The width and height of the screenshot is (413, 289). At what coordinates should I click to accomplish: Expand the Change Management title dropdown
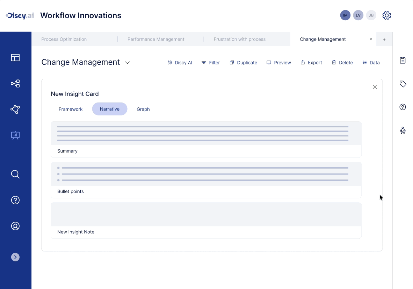(127, 63)
